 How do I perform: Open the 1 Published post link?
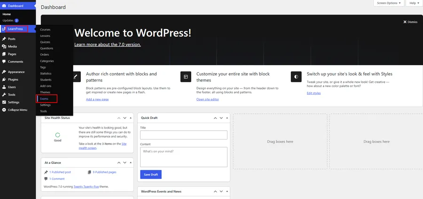60,172
